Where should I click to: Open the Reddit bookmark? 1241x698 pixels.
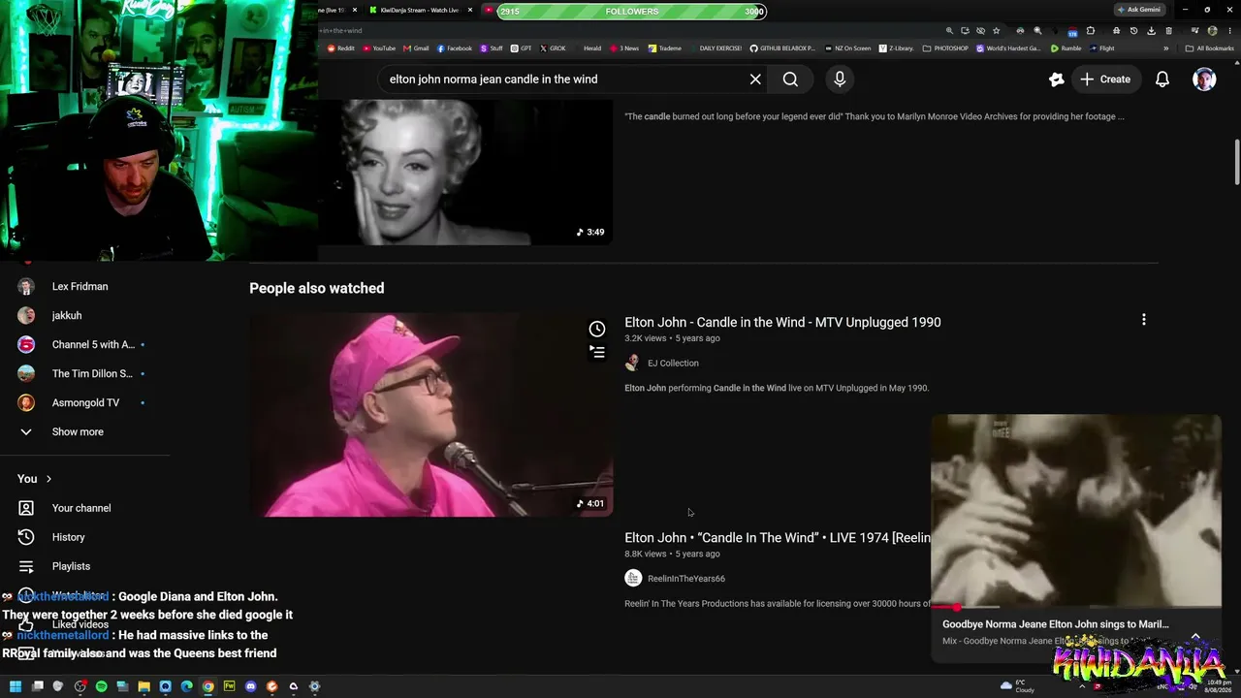tap(341, 48)
